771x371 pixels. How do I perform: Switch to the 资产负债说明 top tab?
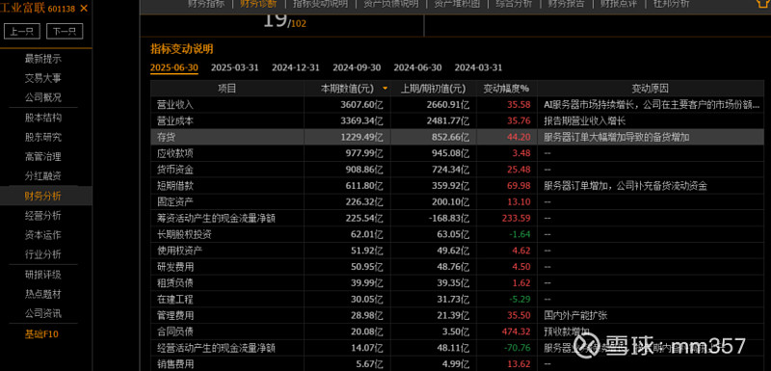391,4
